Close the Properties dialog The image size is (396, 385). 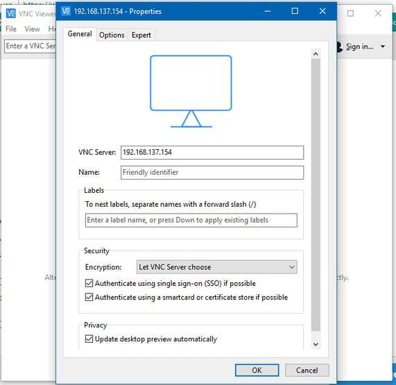click(322, 11)
